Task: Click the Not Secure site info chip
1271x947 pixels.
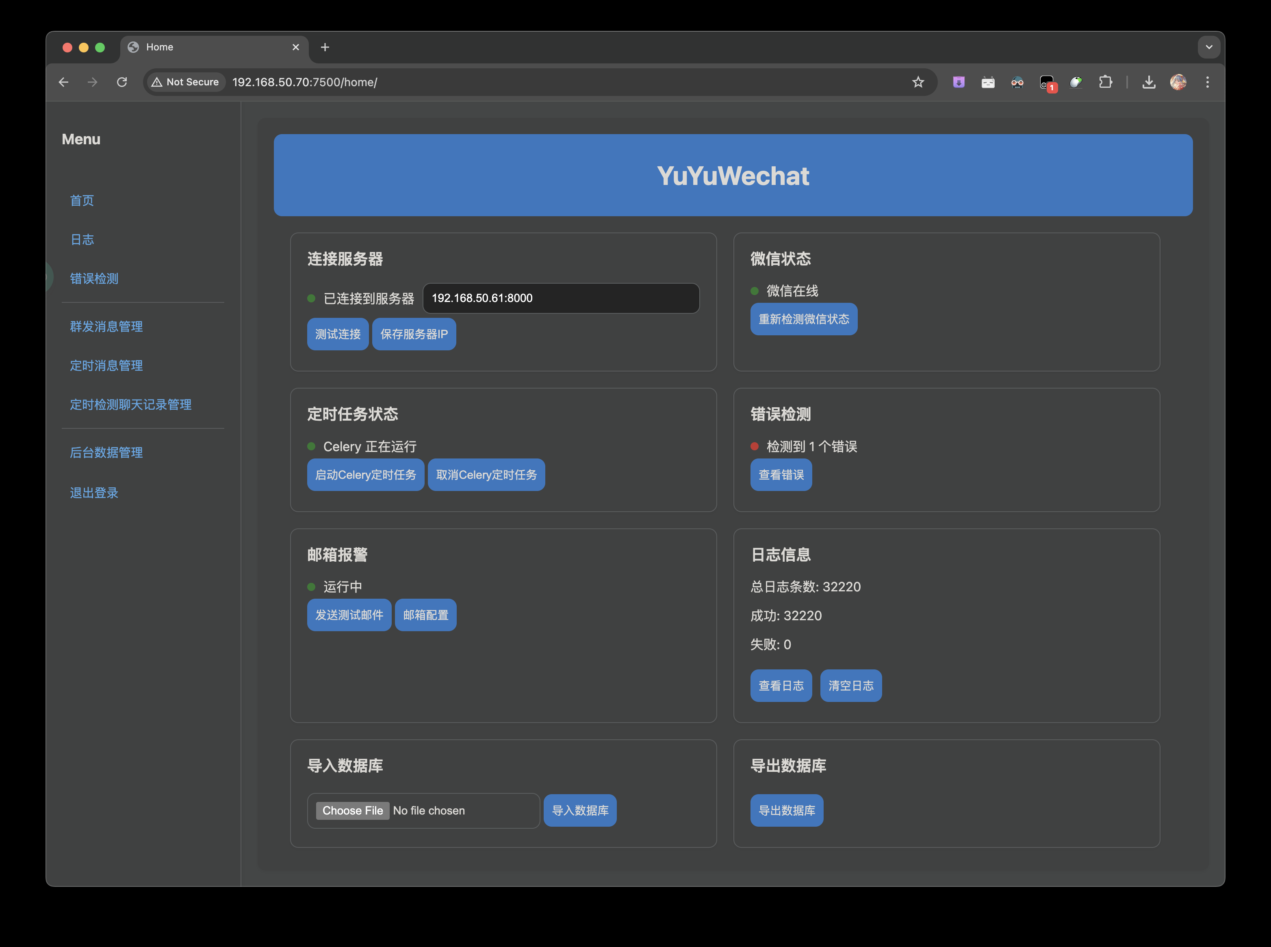Action: pyautogui.click(x=185, y=82)
